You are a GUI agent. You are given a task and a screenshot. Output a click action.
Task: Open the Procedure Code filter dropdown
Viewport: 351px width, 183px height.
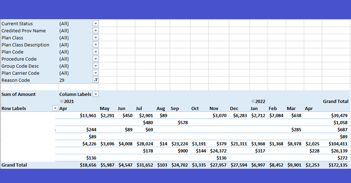96,59
